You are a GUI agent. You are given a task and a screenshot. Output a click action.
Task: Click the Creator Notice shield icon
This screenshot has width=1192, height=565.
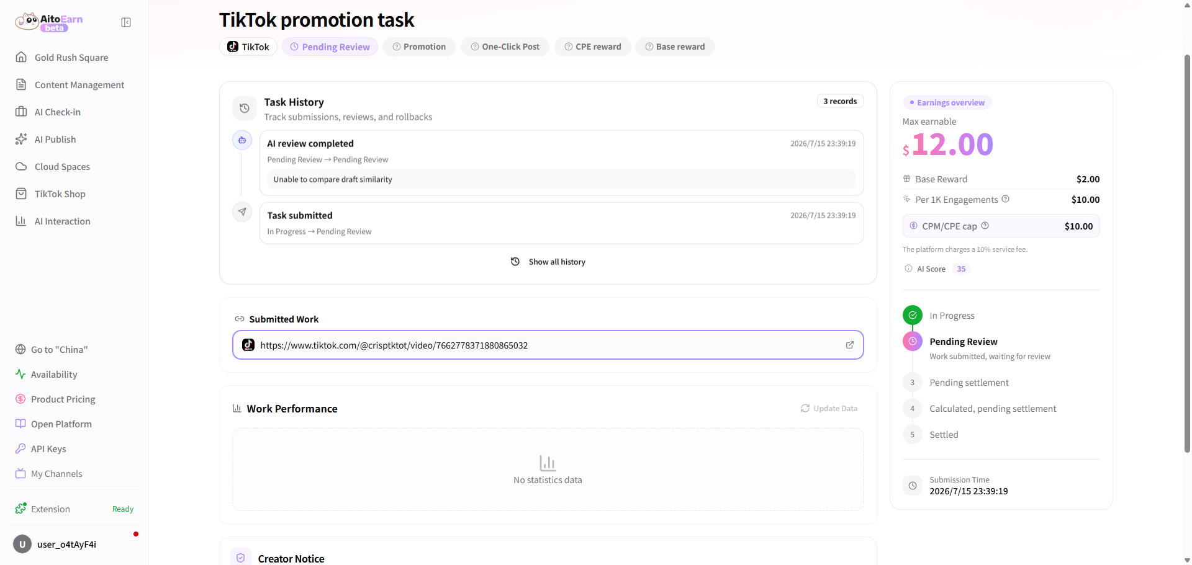[x=241, y=558]
